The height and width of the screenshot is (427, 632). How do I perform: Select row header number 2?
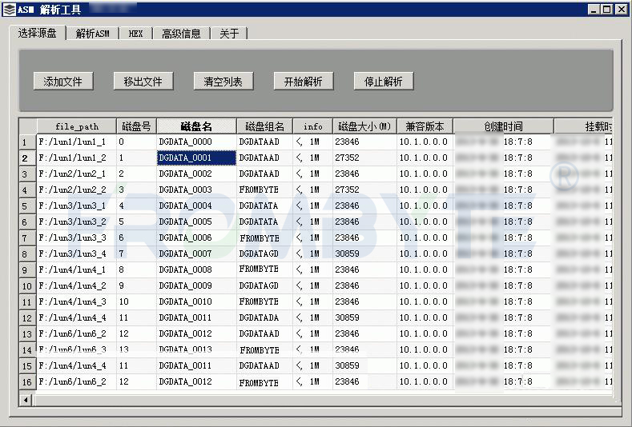coord(27,158)
